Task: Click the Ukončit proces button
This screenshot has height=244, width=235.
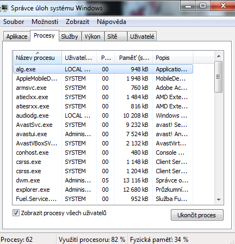Action: click(x=197, y=215)
